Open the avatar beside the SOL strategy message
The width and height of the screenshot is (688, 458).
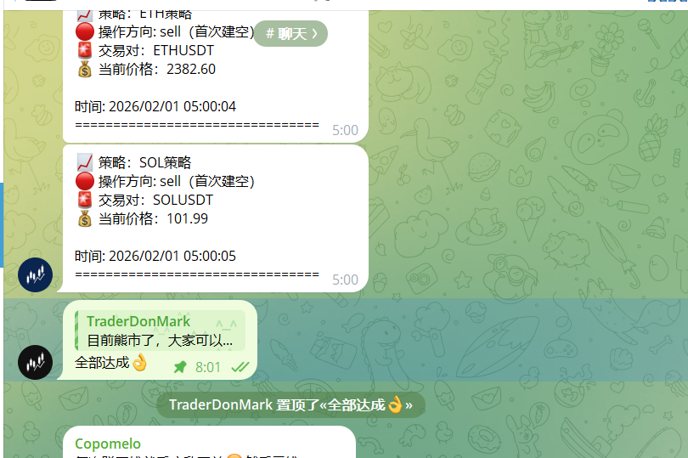(x=35, y=275)
